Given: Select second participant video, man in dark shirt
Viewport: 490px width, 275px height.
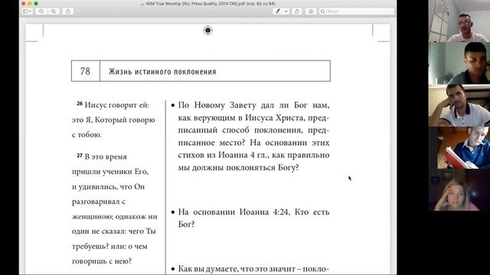Looking at the screenshot, I should click(x=459, y=63).
